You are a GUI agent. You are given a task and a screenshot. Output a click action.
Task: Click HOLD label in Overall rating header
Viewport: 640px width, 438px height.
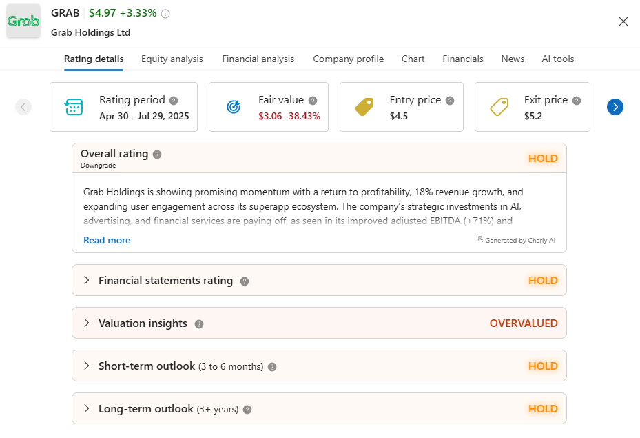point(543,159)
